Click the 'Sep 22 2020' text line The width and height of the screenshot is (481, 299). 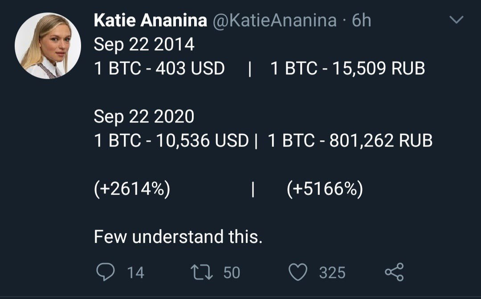(144, 117)
